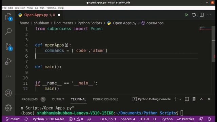
Task: Click the debug launch icon in status bar
Action: pos(89,119)
